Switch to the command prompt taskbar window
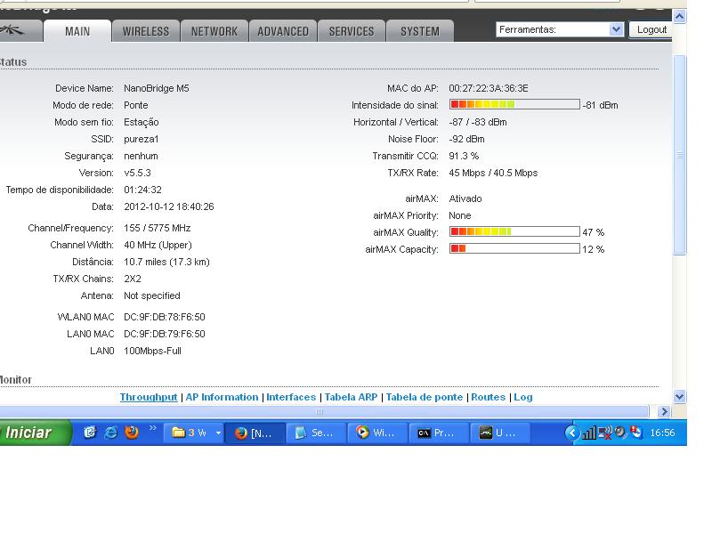The width and height of the screenshot is (712, 534). tap(439, 433)
